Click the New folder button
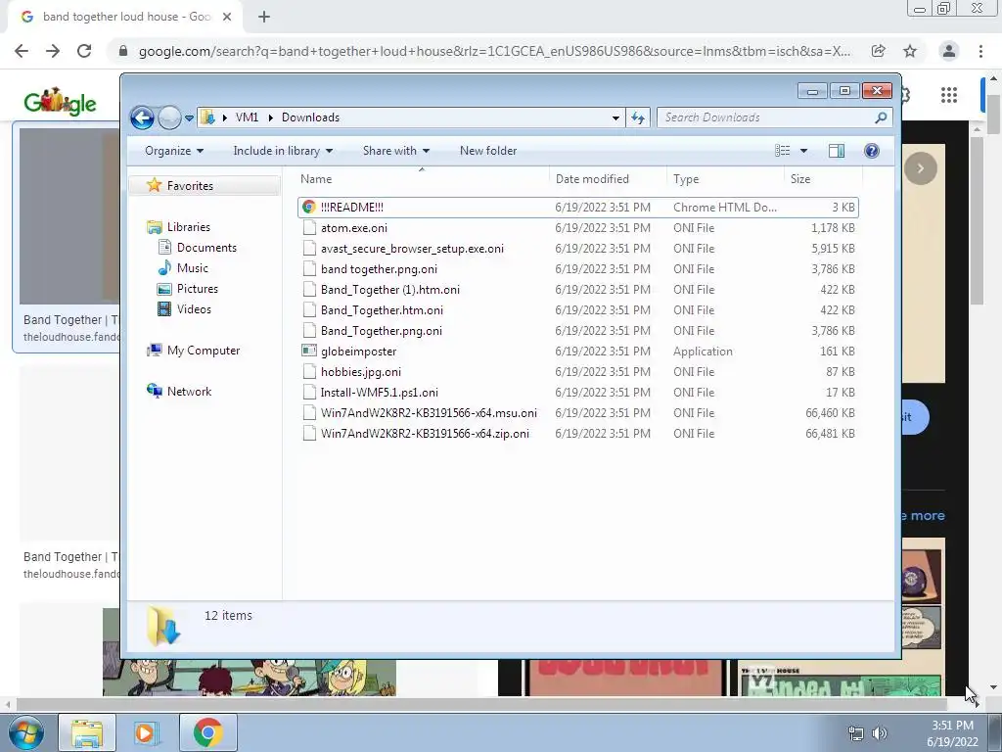 (x=488, y=151)
